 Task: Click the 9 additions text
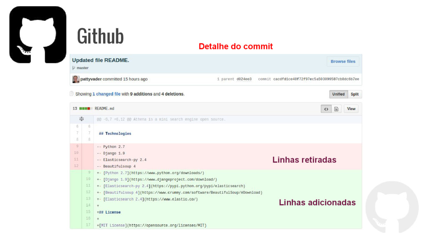point(141,94)
